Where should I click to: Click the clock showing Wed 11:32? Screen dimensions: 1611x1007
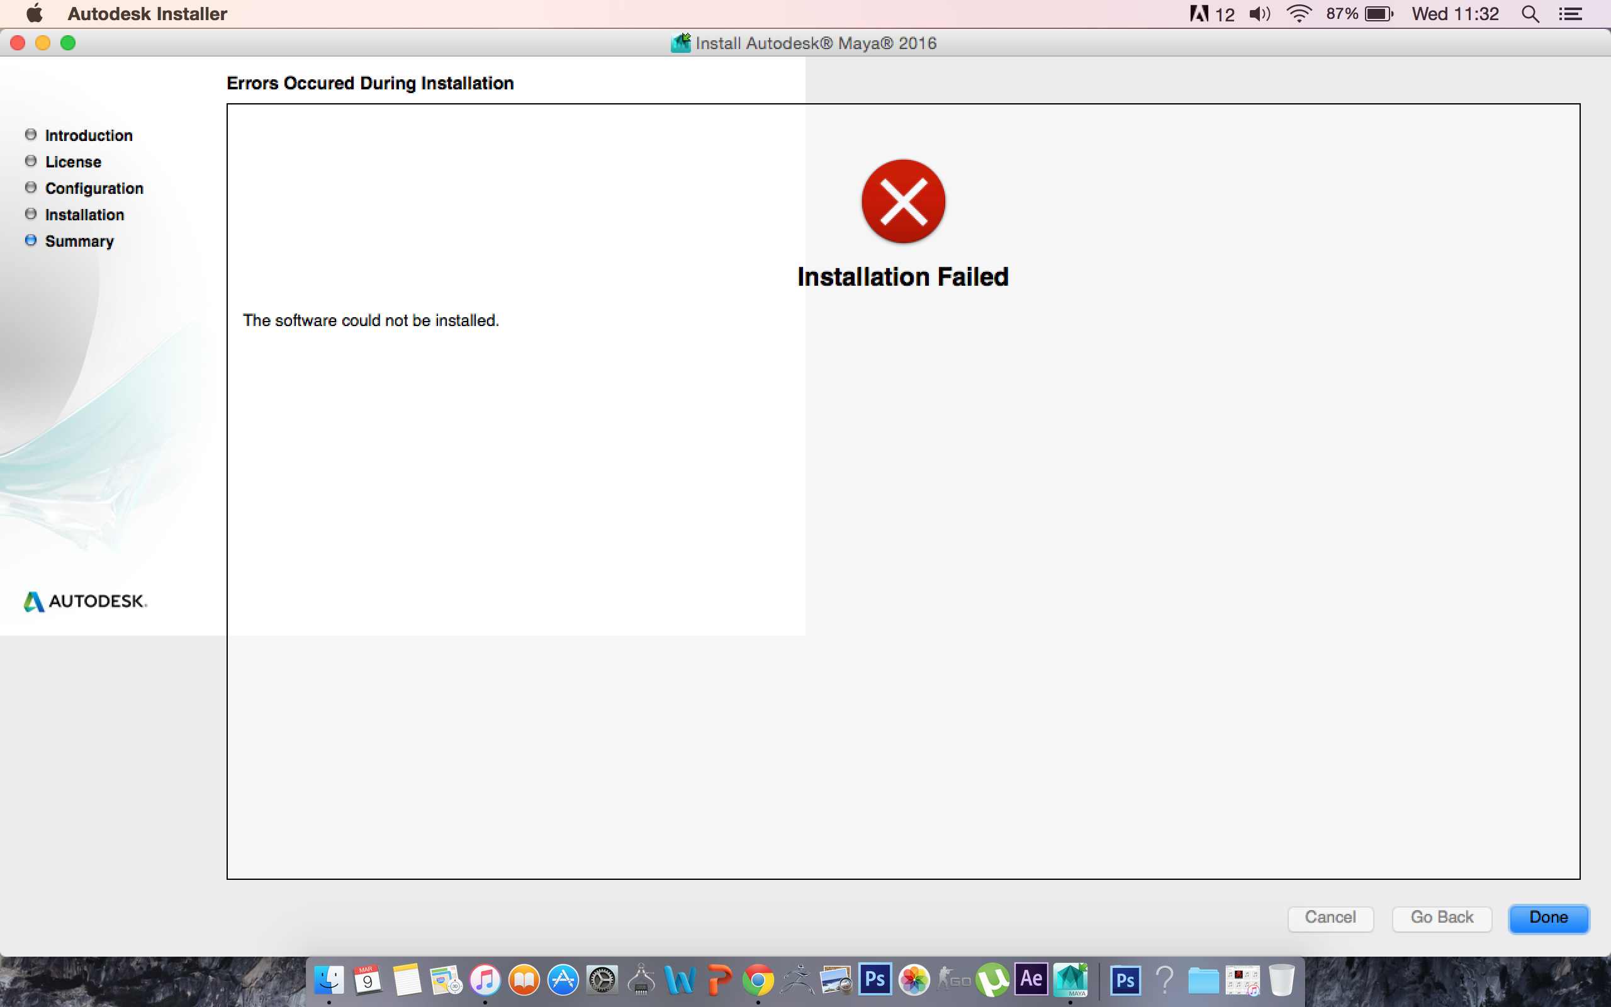1455,13
